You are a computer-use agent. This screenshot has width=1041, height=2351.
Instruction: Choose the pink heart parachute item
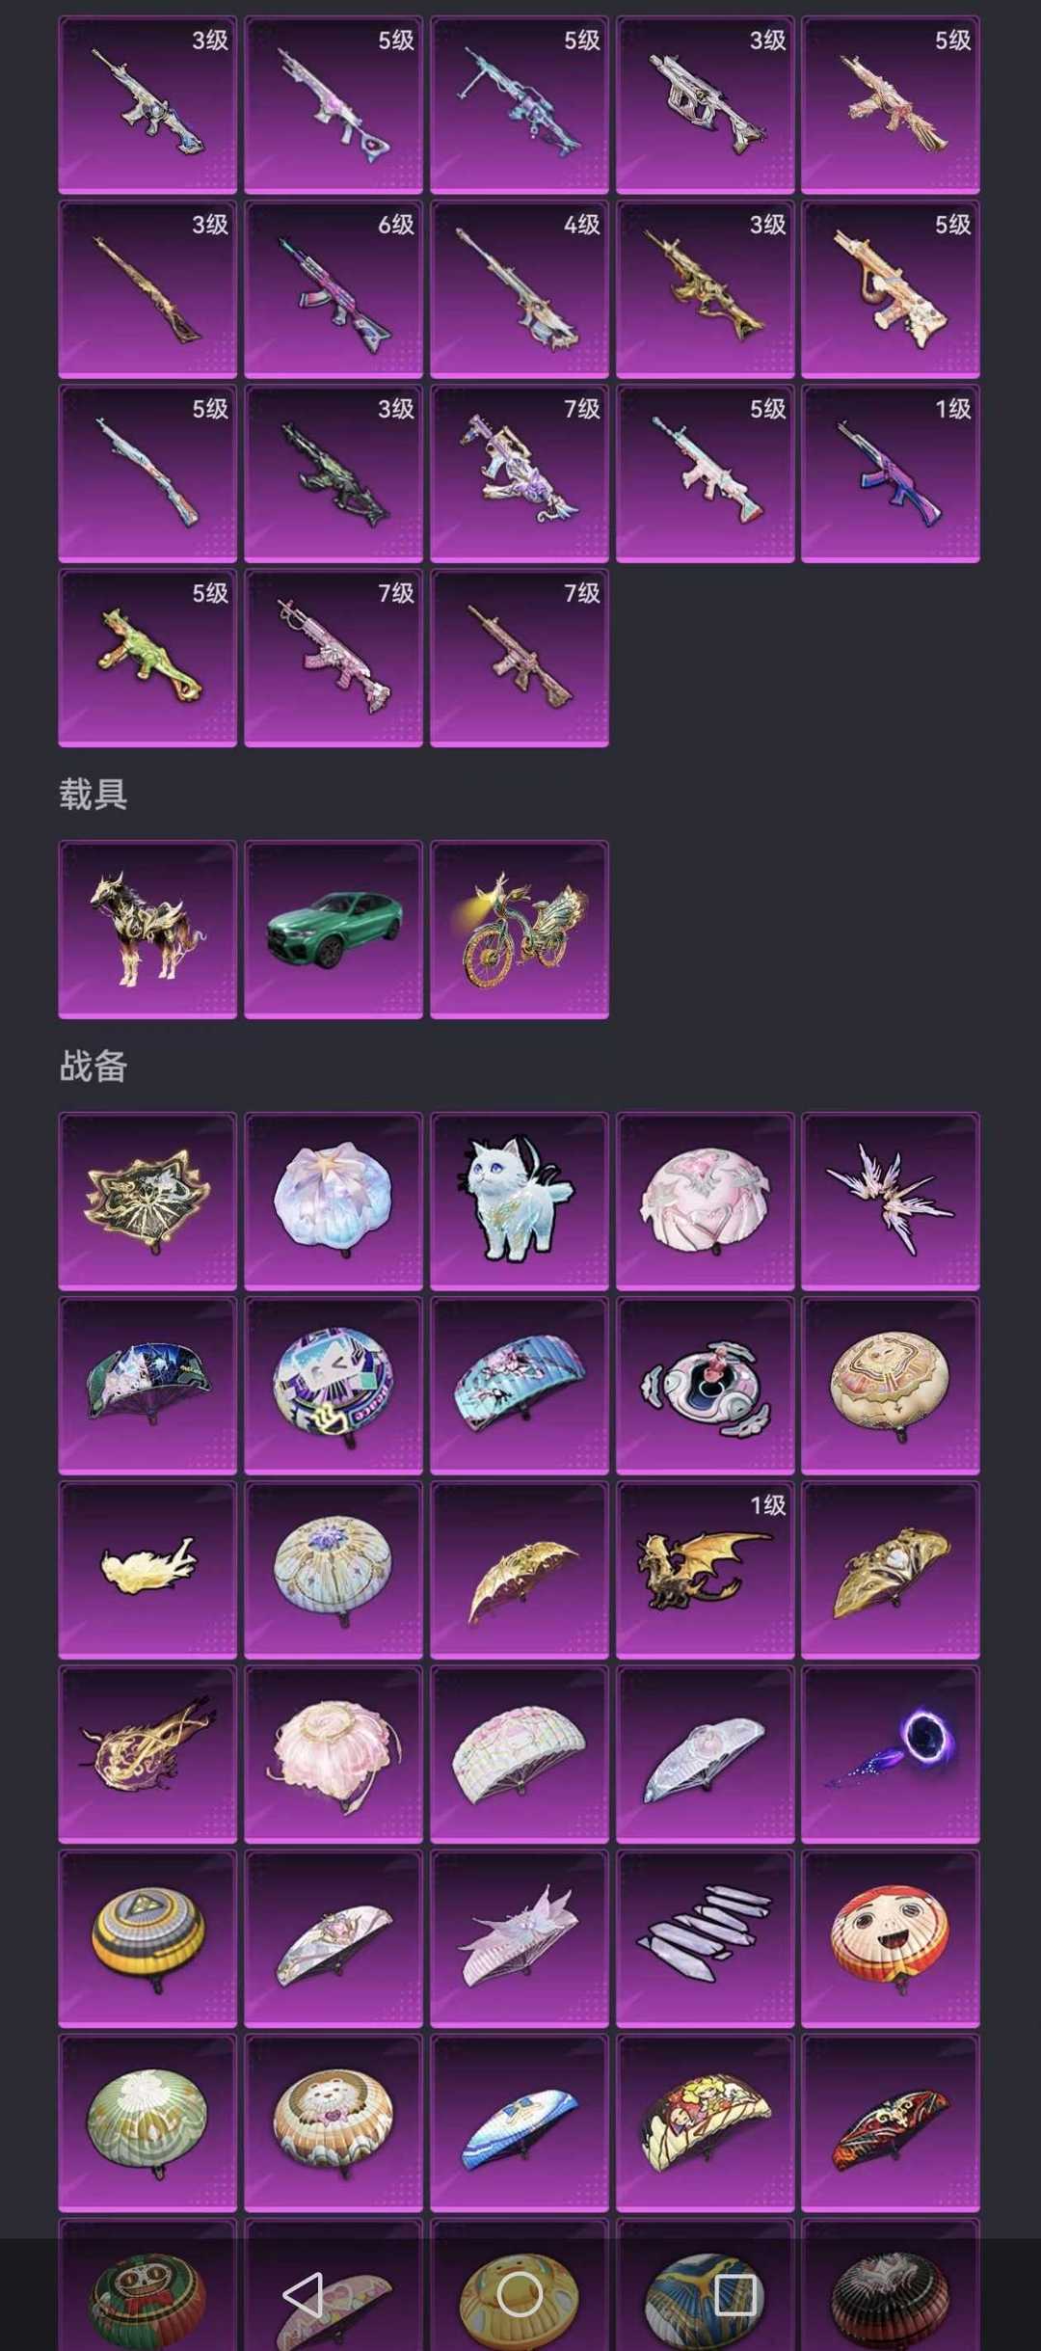point(706,1202)
